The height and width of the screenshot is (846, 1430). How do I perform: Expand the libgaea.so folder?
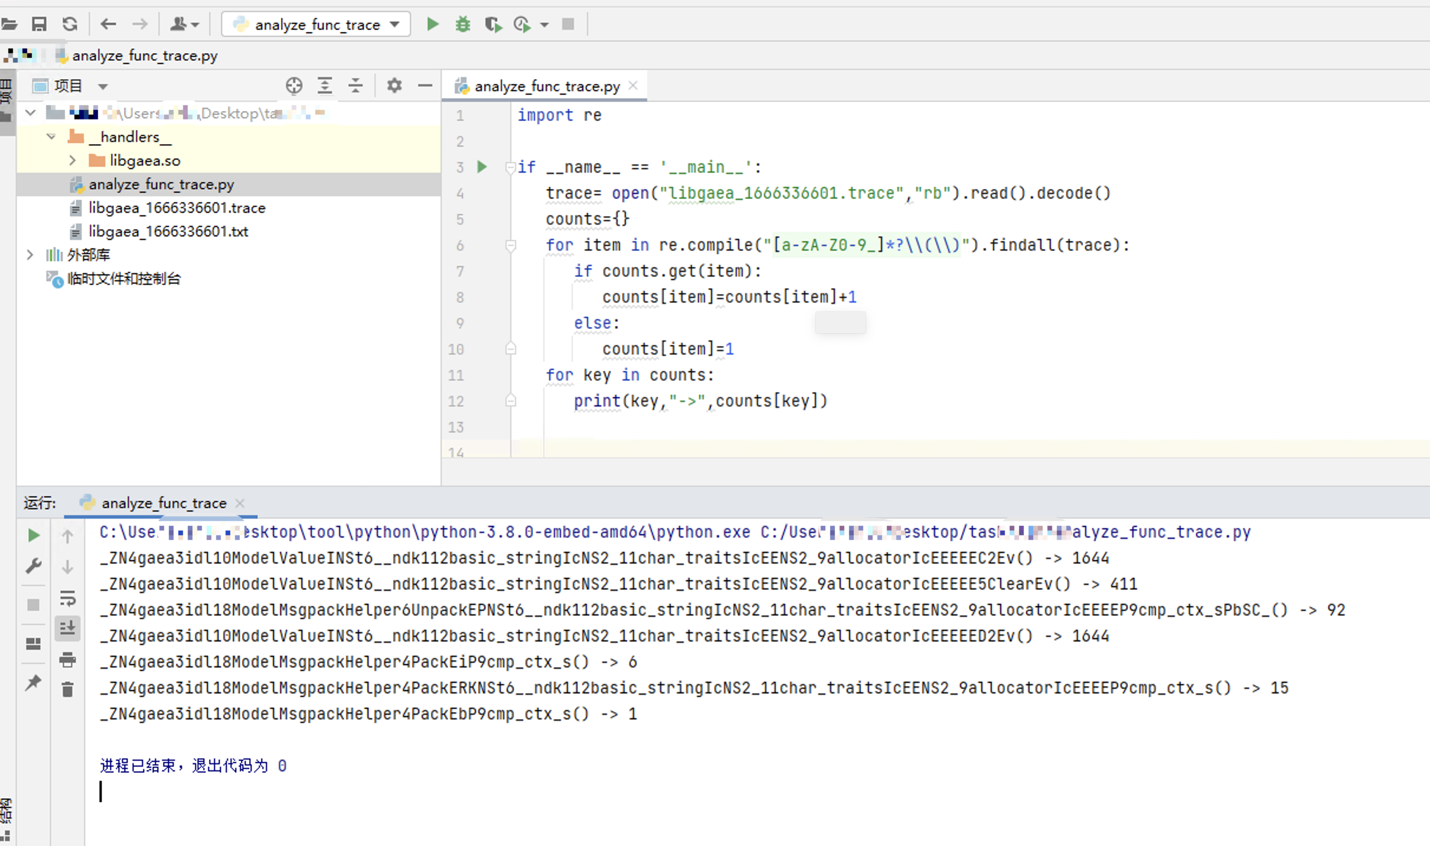click(73, 160)
